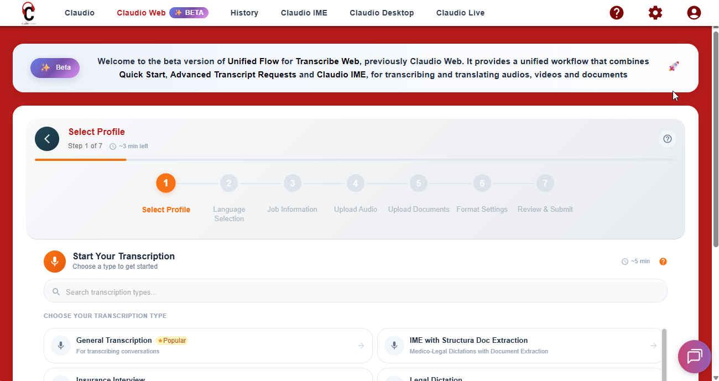Screen dimensions: 719x381
Task: Click the page vertical scrollbar
Action: [715, 138]
